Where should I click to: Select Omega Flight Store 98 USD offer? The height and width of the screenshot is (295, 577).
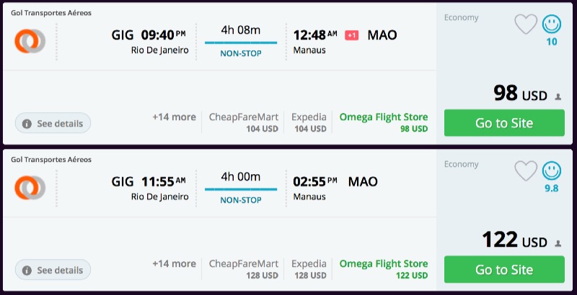pos(384,122)
